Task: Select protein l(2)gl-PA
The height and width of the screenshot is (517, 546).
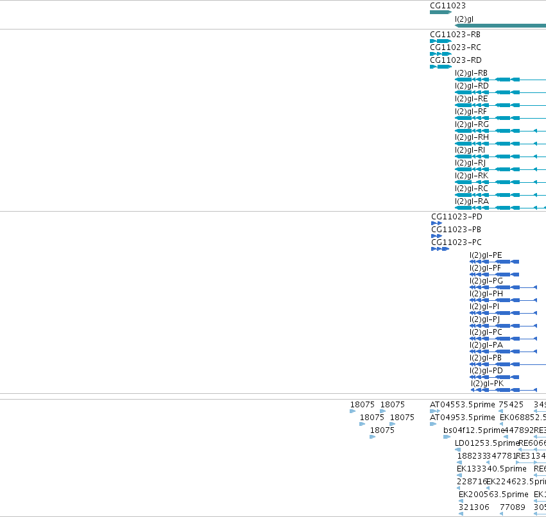Action: (x=504, y=352)
